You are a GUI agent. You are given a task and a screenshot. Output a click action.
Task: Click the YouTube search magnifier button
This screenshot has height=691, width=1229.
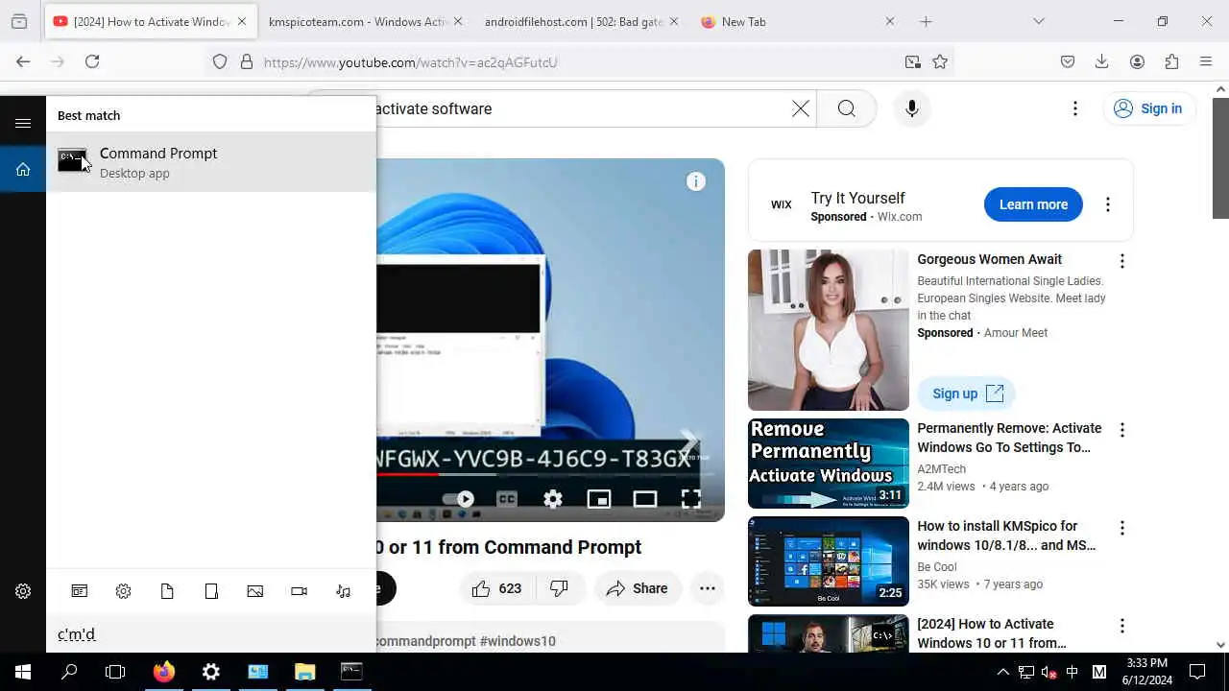847,108
